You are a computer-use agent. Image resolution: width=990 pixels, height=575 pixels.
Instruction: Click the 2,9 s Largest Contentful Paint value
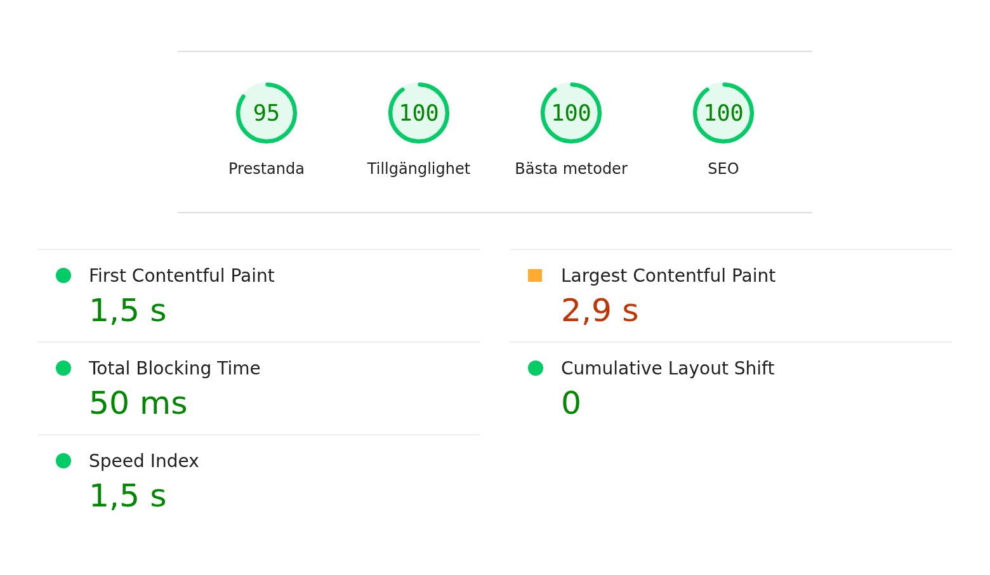[x=600, y=311]
